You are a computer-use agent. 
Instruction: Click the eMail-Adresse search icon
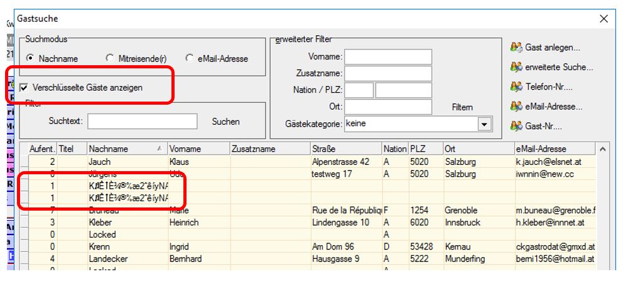516,107
